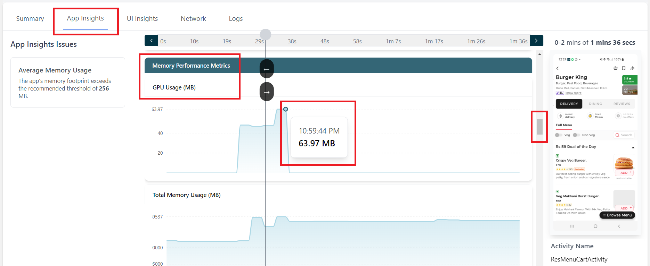Screen dimensions: 650x266
Task: Toggle the Veg filter switch
Action: tap(559, 135)
